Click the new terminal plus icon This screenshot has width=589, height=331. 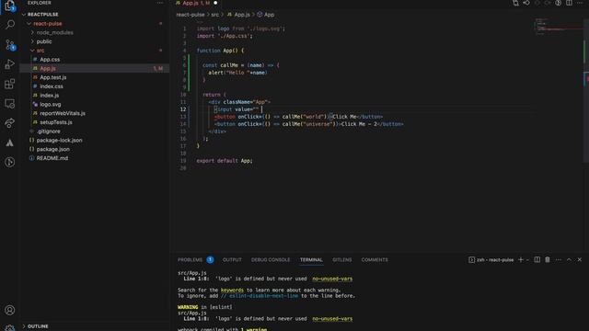tap(521, 259)
